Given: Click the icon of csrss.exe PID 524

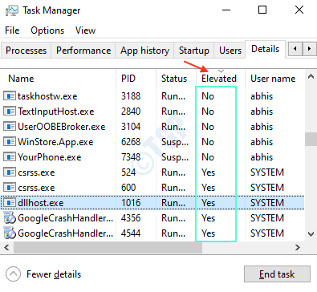Looking at the screenshot, I should point(10,172).
